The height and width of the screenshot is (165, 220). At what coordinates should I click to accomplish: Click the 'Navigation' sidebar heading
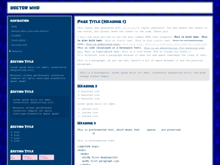coord(20,21)
